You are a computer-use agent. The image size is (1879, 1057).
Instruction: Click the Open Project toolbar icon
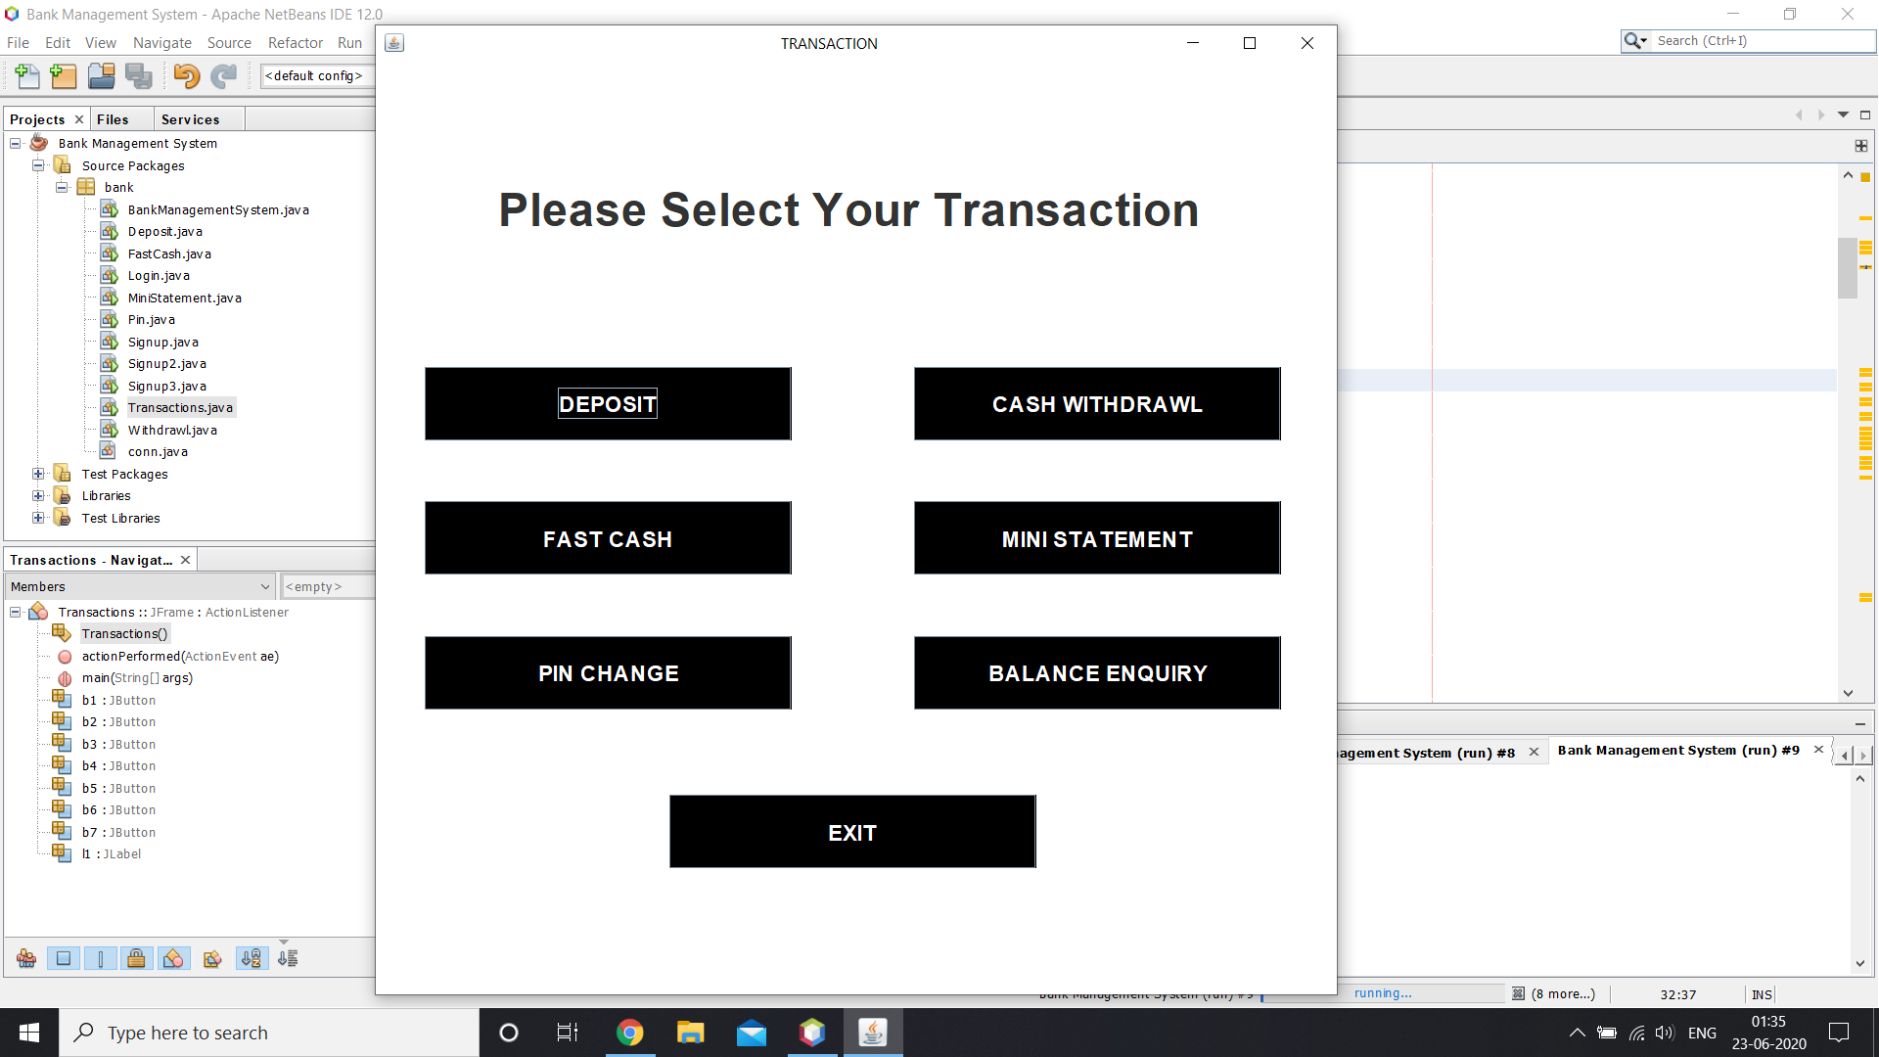101,76
